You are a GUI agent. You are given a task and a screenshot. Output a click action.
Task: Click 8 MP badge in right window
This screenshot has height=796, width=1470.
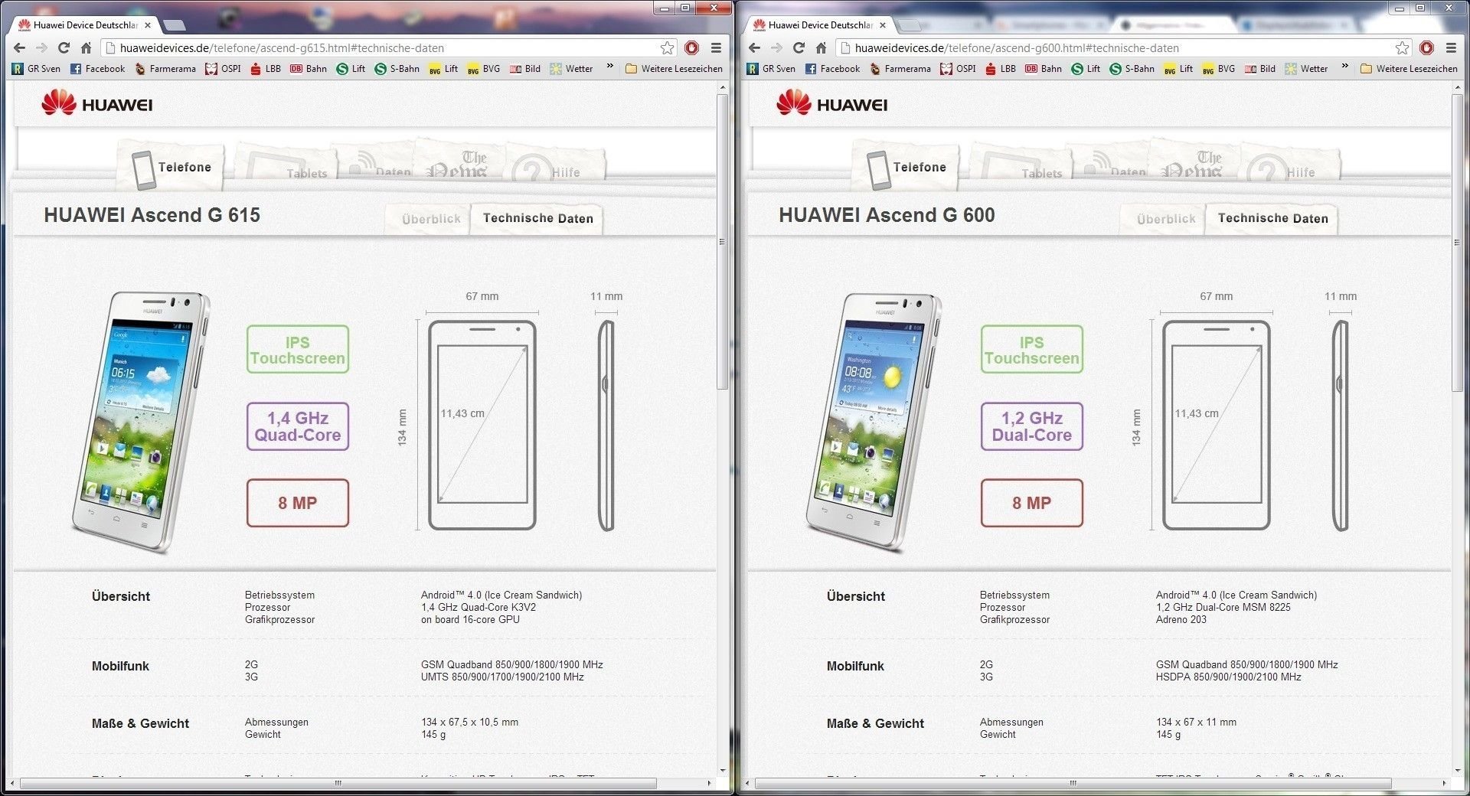click(1032, 503)
